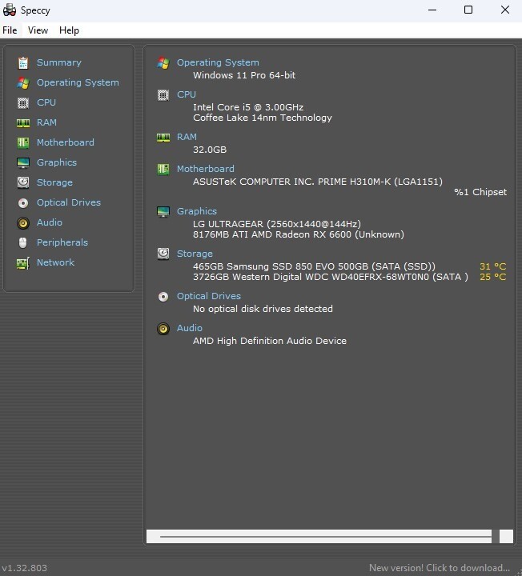
Task: Click the Summary clipboard icon in sidebar
Action: point(23,63)
